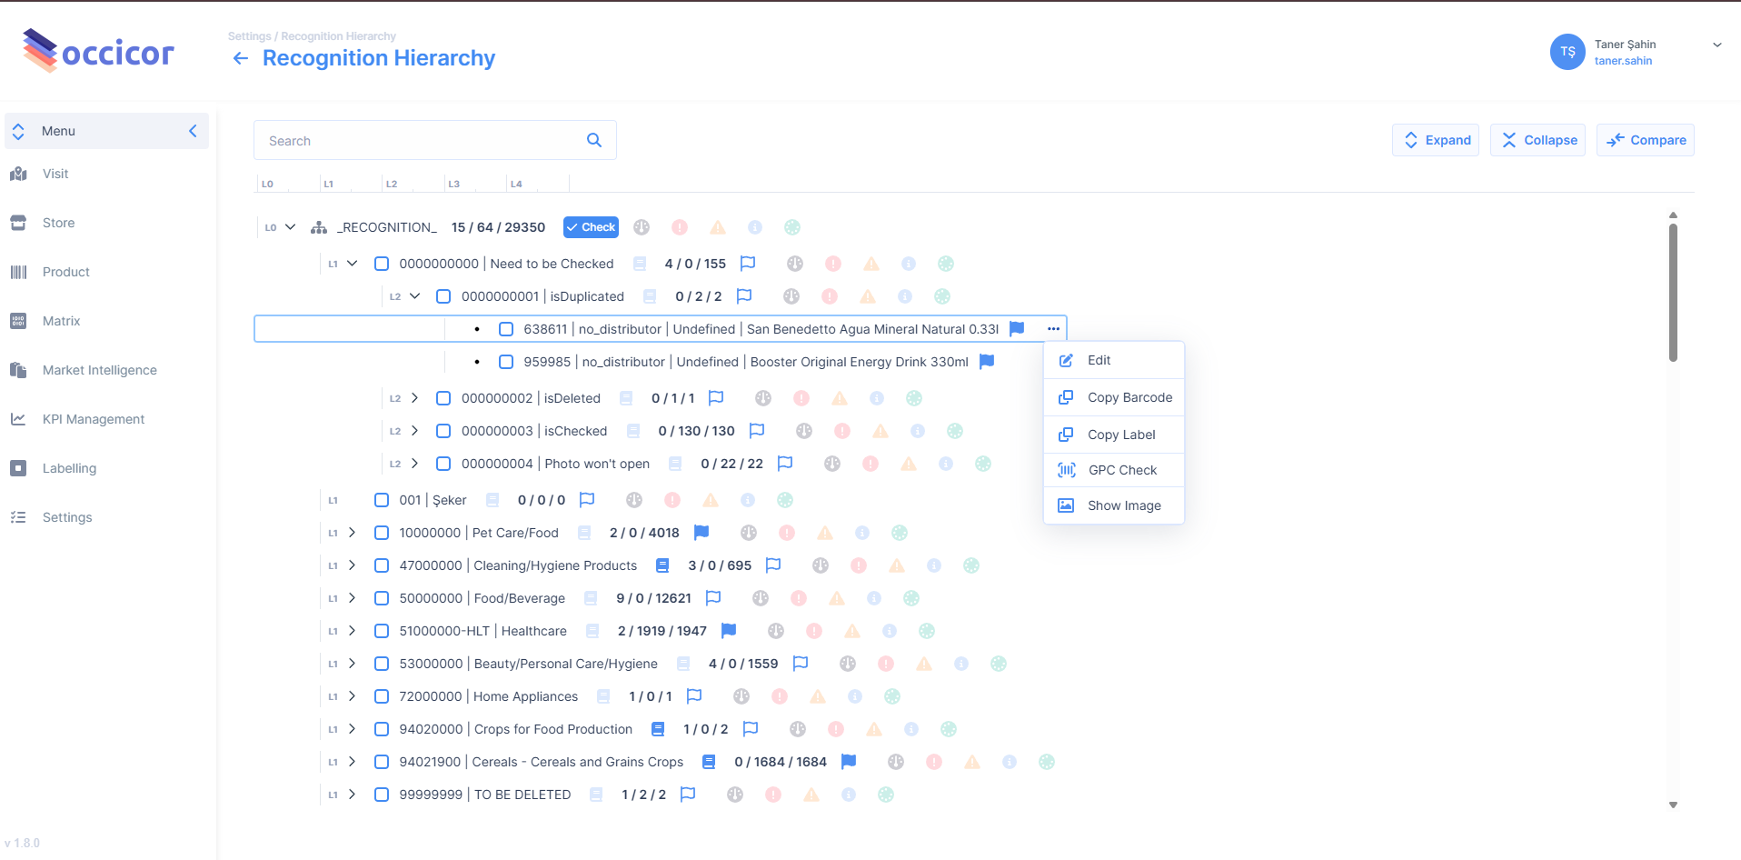Select the checkbox for 0000000001 isDuplicated
Viewport: 1741px width, 860px height.
click(443, 296)
